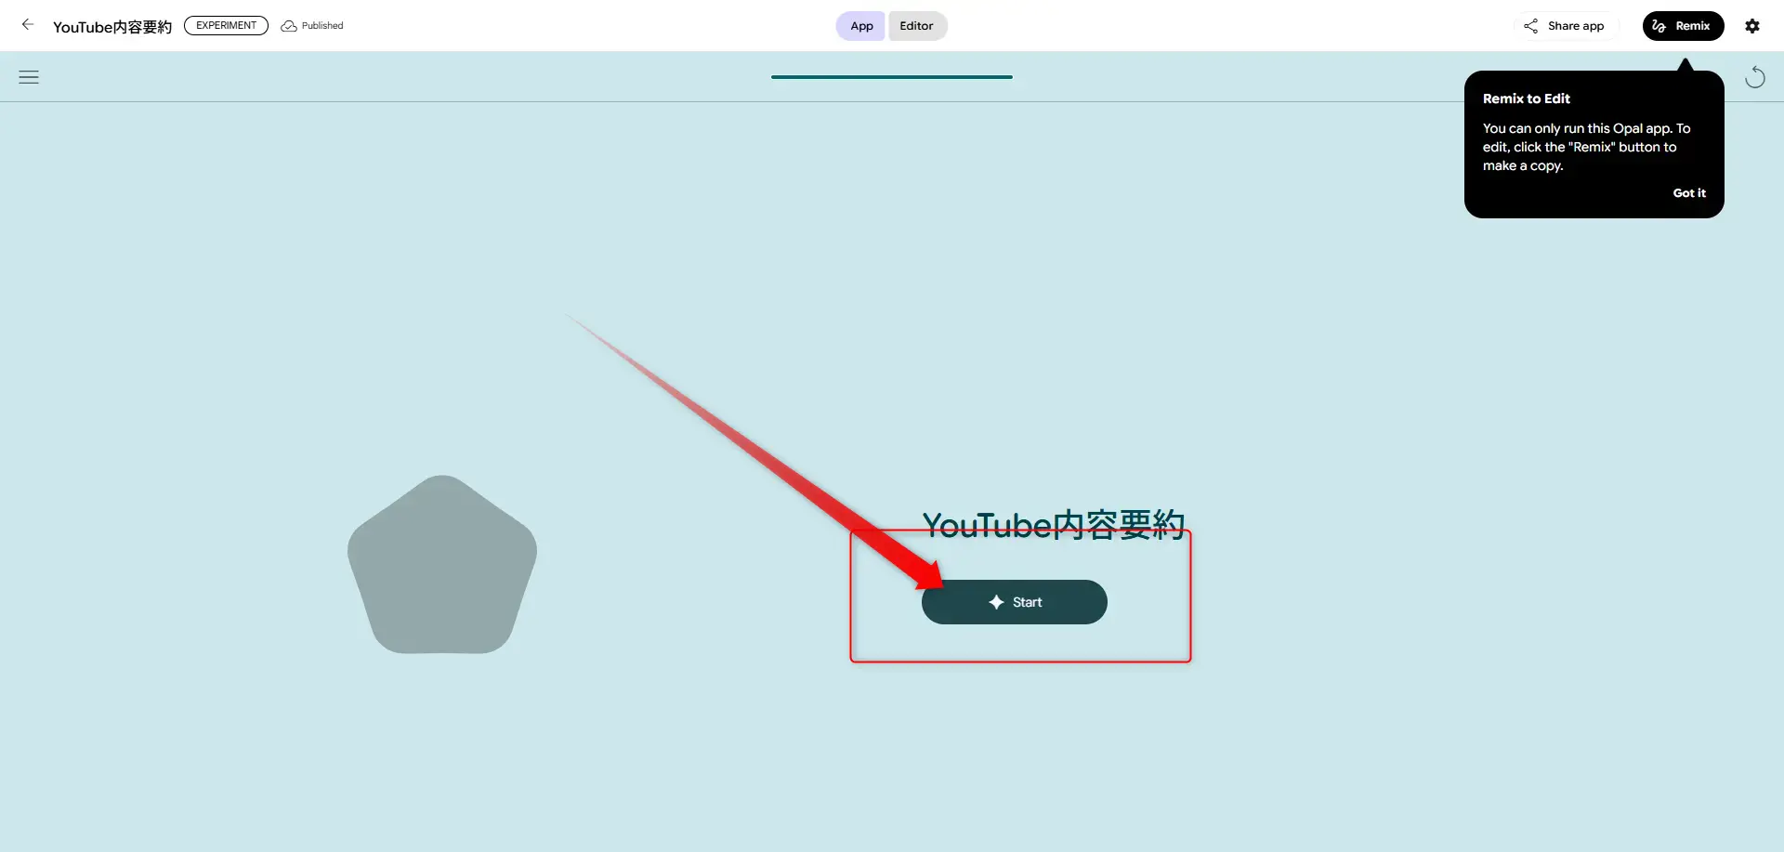
Task: Click the Remix button's remix icon
Action: point(1659,26)
